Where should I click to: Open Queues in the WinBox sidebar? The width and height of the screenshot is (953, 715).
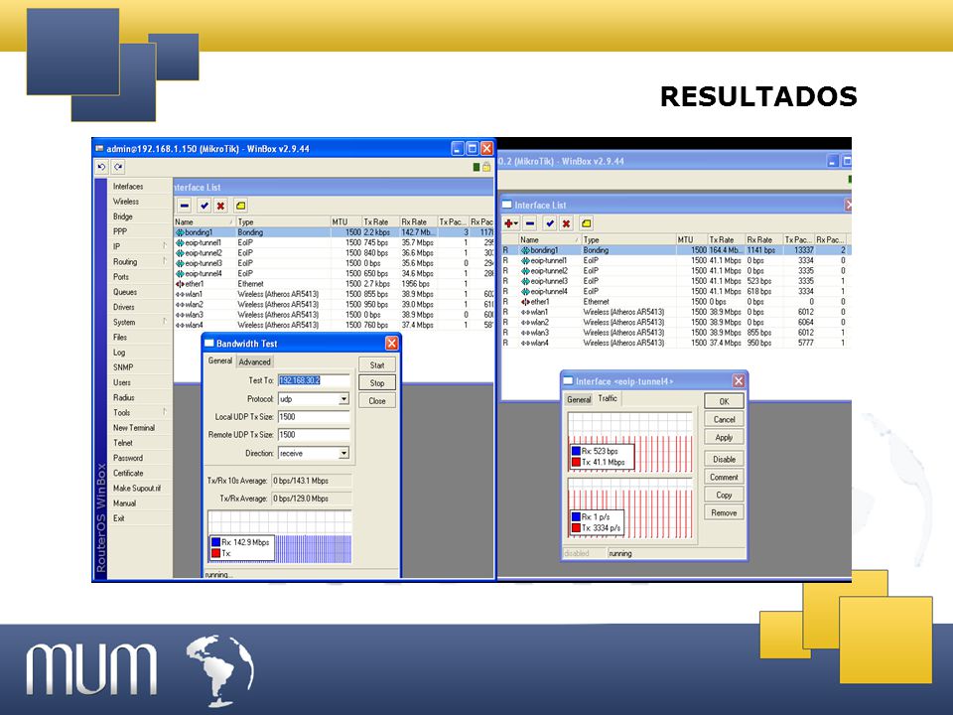125,292
